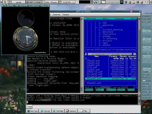Click Размер column header
This screenshot has width=152, height=114.
tap(113, 56)
